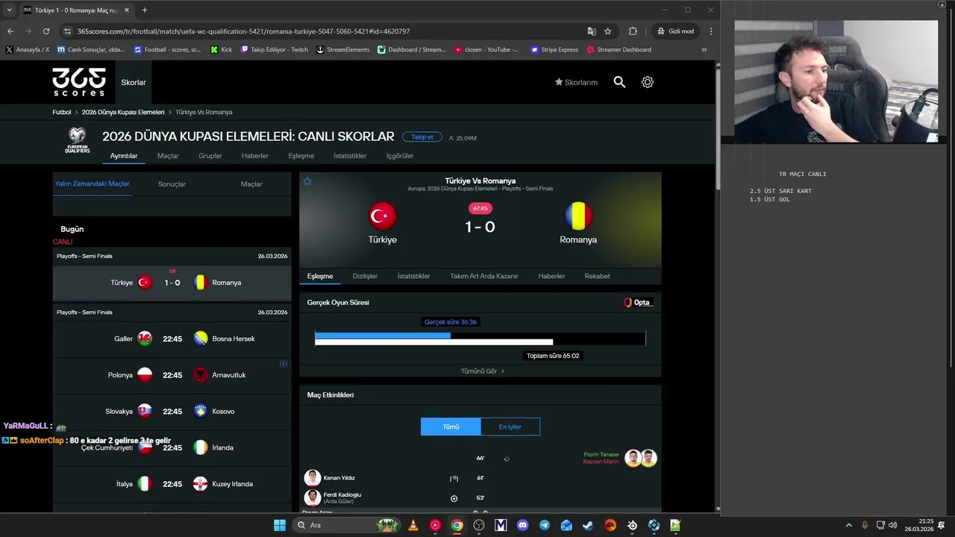Open Telegram from the taskbar
Viewport: 955px width, 537px height.
click(x=545, y=525)
